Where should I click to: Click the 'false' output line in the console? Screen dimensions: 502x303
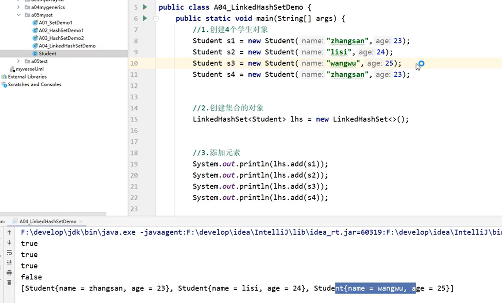click(x=31, y=277)
